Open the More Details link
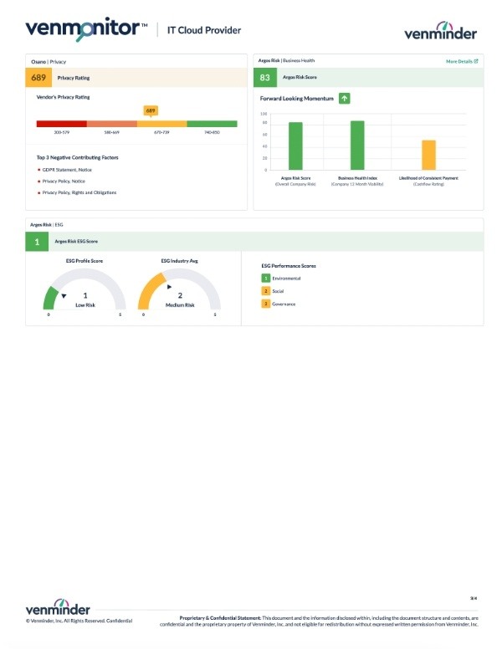Image resolution: width=502 pixels, height=649 pixels. click(461, 61)
